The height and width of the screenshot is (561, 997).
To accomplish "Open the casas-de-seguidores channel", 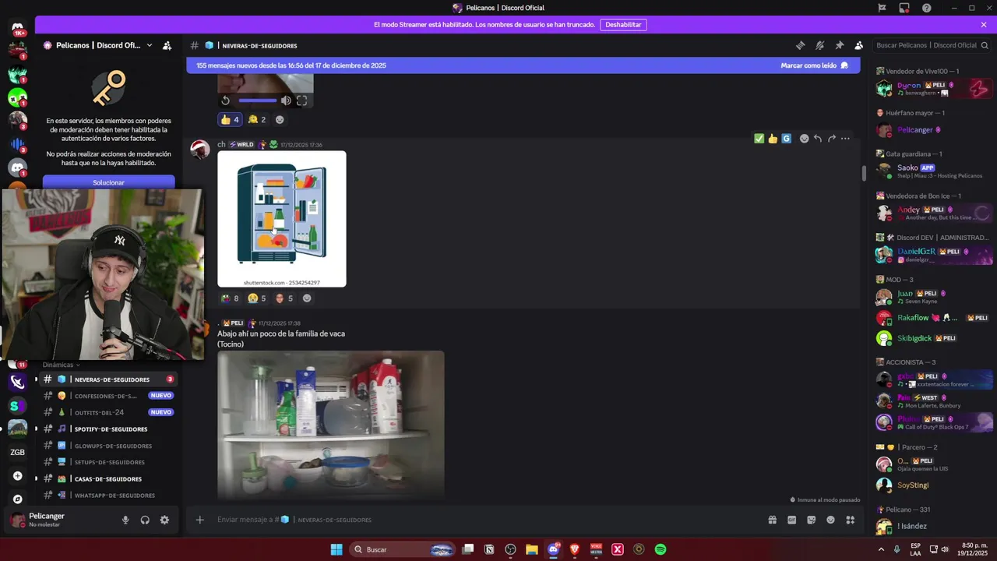I will pos(108,479).
